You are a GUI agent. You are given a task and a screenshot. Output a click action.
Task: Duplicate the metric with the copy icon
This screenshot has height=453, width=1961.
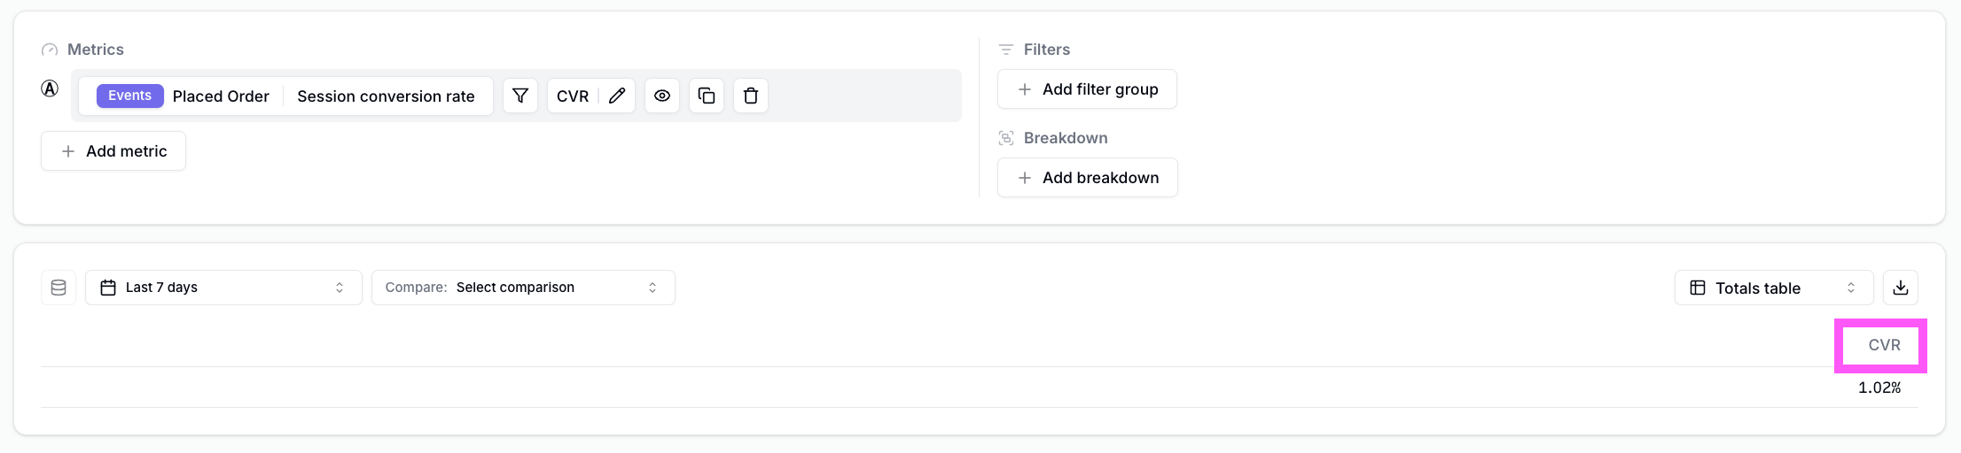click(707, 96)
